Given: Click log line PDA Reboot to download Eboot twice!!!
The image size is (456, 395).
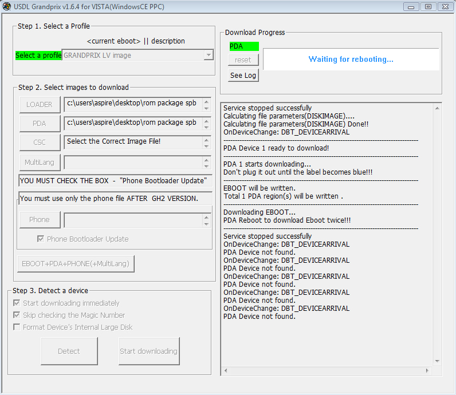Looking at the screenshot, I should pos(287,220).
